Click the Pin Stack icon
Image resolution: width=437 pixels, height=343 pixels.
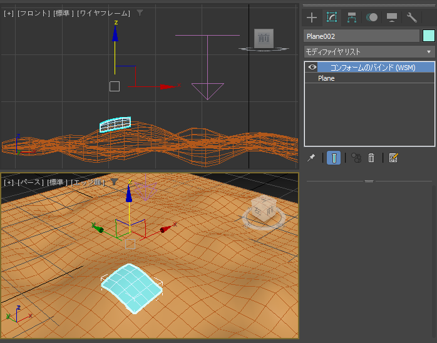(311, 158)
